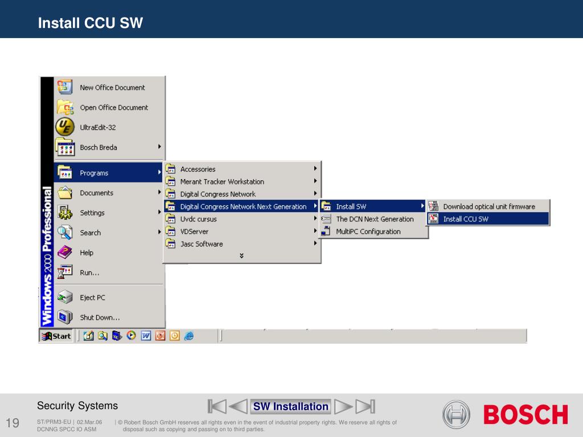Image resolution: width=583 pixels, height=437 pixels.
Task: Click the Programs menu icon
Action: (x=65, y=173)
